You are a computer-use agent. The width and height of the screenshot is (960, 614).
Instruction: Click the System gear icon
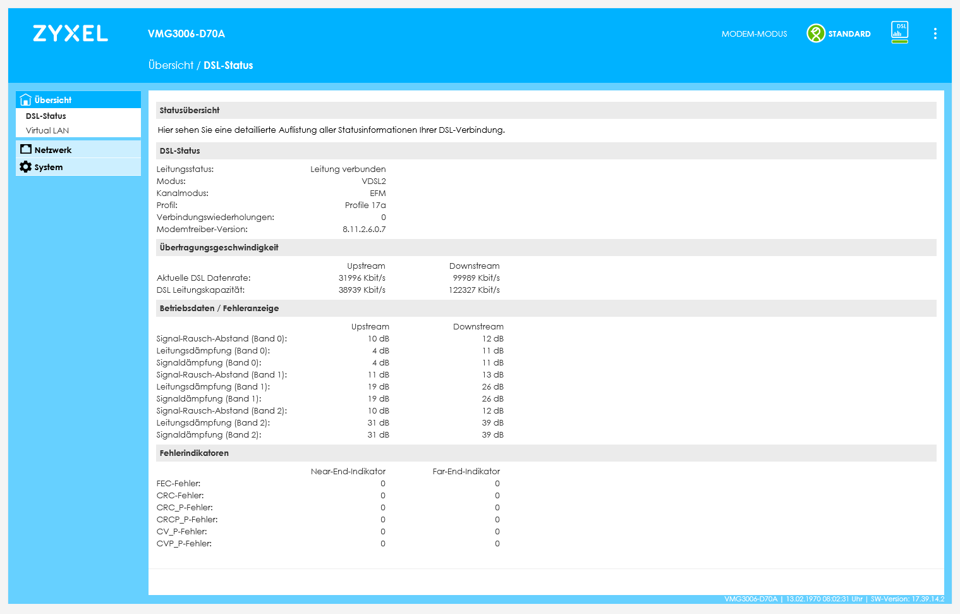point(26,167)
